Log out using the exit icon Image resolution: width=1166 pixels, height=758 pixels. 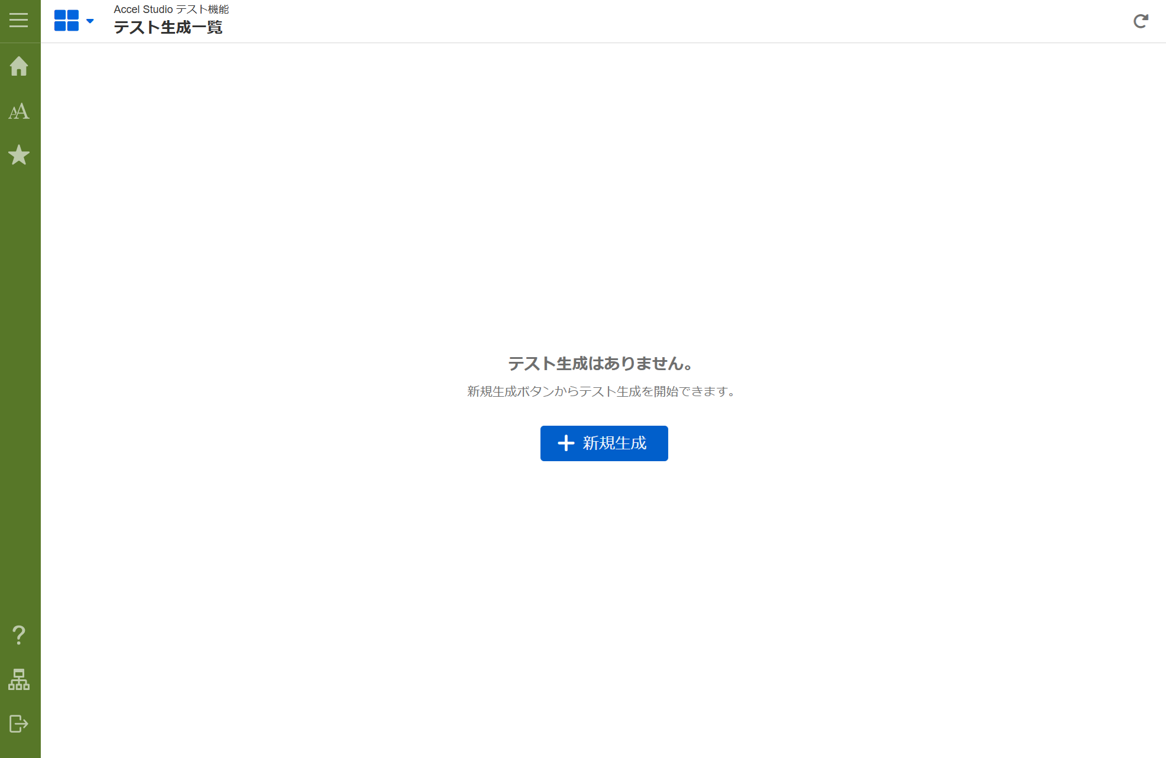[19, 723]
